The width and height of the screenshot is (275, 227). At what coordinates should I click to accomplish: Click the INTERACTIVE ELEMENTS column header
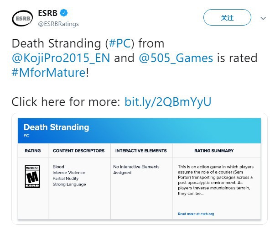point(141,151)
